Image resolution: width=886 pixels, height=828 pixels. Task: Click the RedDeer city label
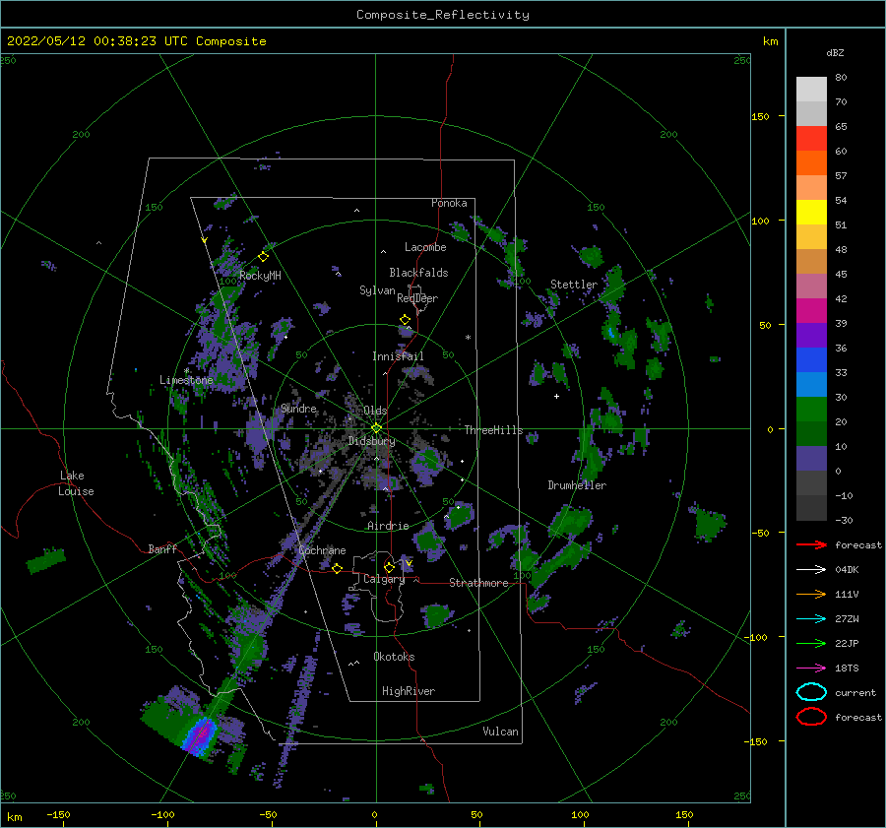tap(417, 298)
